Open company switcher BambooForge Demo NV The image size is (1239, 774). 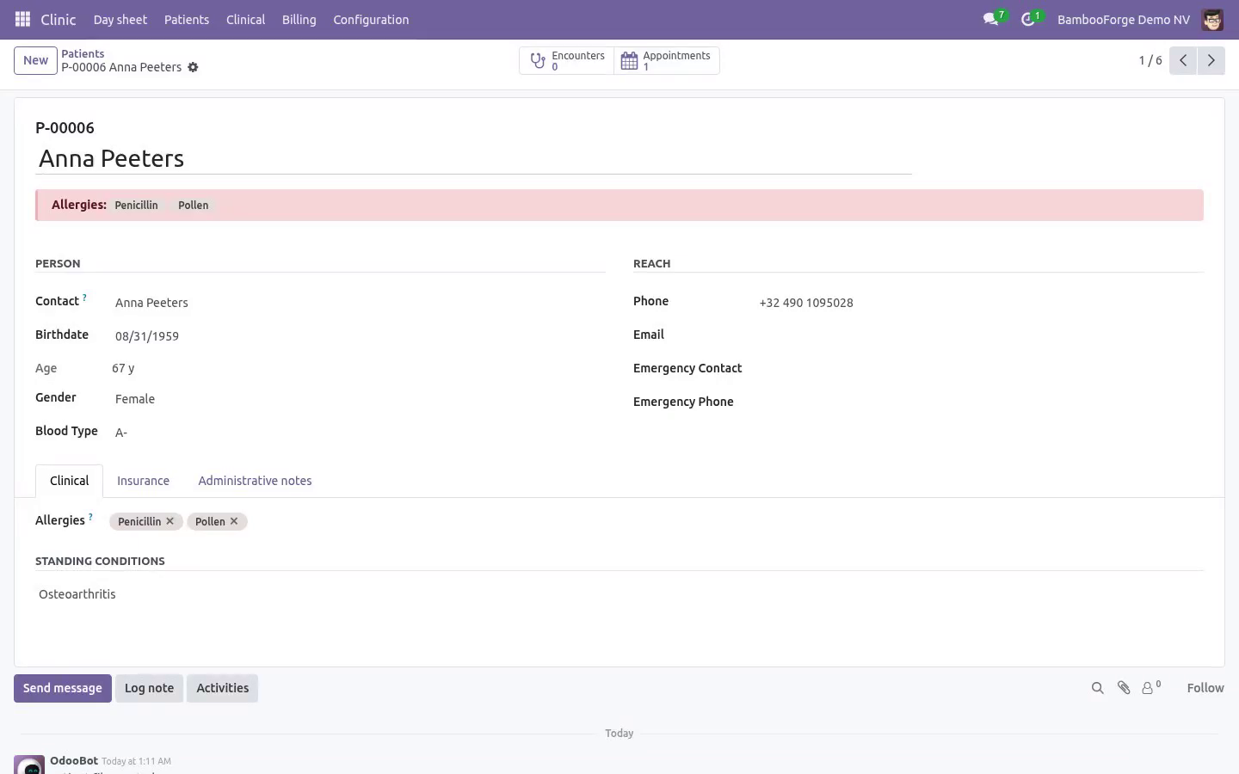1123,19
